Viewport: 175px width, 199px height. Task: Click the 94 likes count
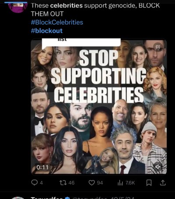pyautogui.click(x=100, y=183)
